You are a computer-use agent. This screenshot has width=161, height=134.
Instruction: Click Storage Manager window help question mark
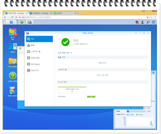136,33
